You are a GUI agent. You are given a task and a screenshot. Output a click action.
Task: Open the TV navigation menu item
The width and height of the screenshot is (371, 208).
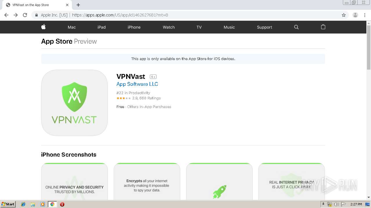199,27
